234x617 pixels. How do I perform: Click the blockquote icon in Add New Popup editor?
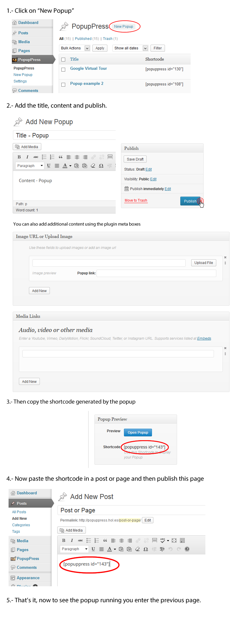click(x=60, y=157)
